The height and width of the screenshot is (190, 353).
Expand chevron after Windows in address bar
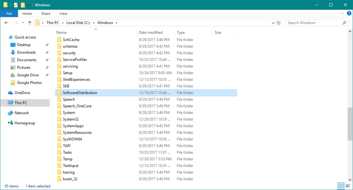[117, 23]
